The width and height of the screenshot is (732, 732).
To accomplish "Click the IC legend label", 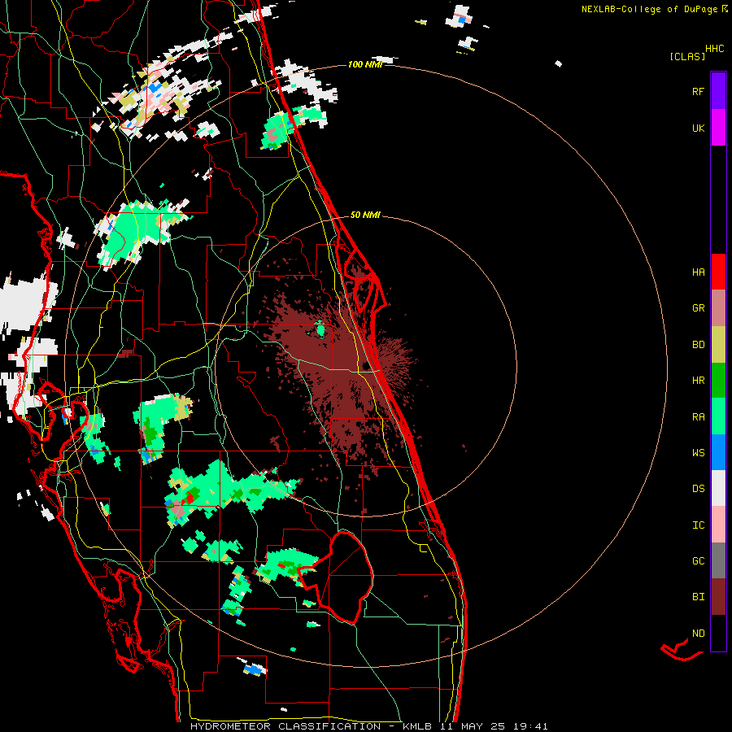I will [698, 525].
